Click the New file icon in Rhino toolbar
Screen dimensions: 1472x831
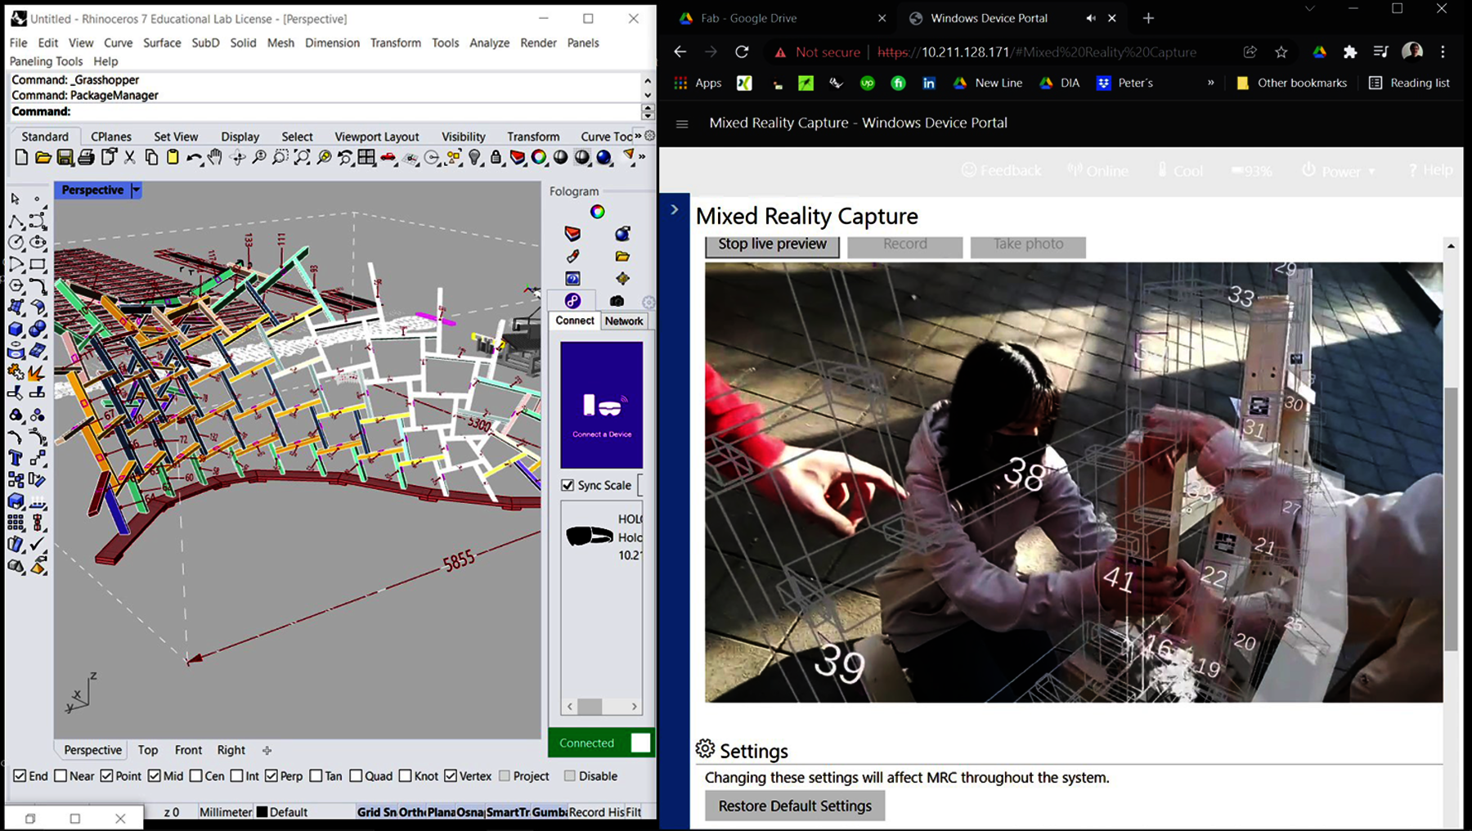21,157
